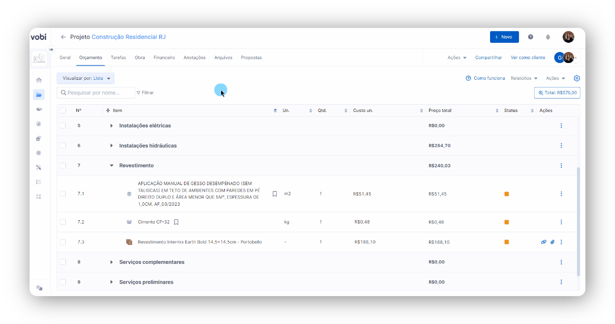The image size is (615, 324).
Task: Switch to the Geral tab
Action: click(65, 58)
